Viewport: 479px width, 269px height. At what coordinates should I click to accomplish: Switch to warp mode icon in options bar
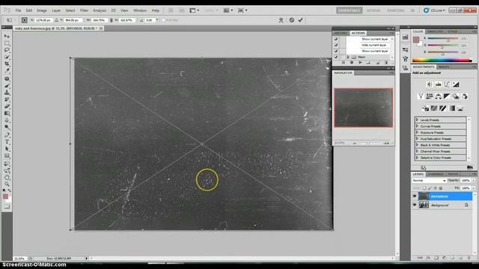click(x=281, y=20)
